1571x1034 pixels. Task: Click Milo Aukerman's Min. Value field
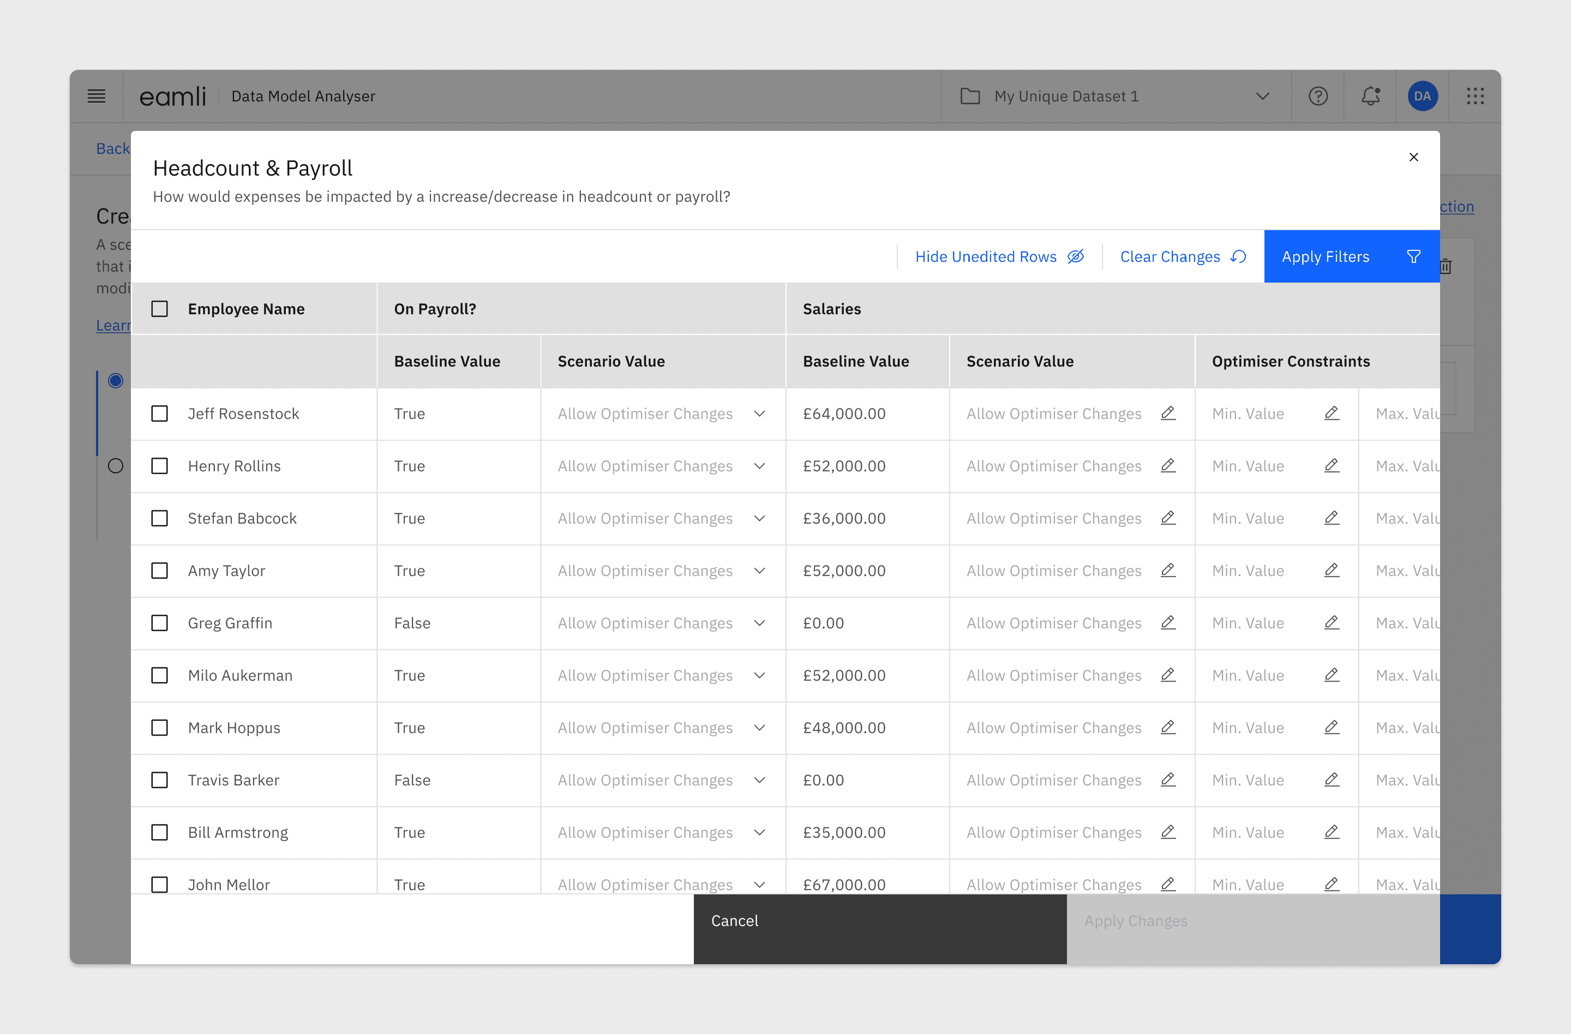(1248, 675)
